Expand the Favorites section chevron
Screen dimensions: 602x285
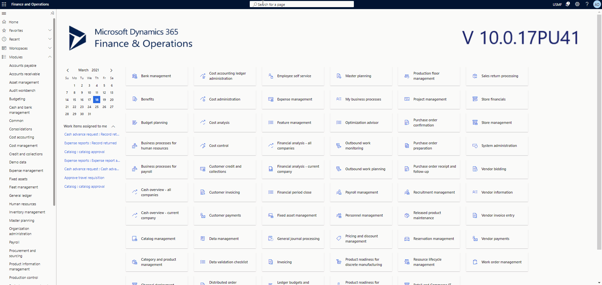50,30
